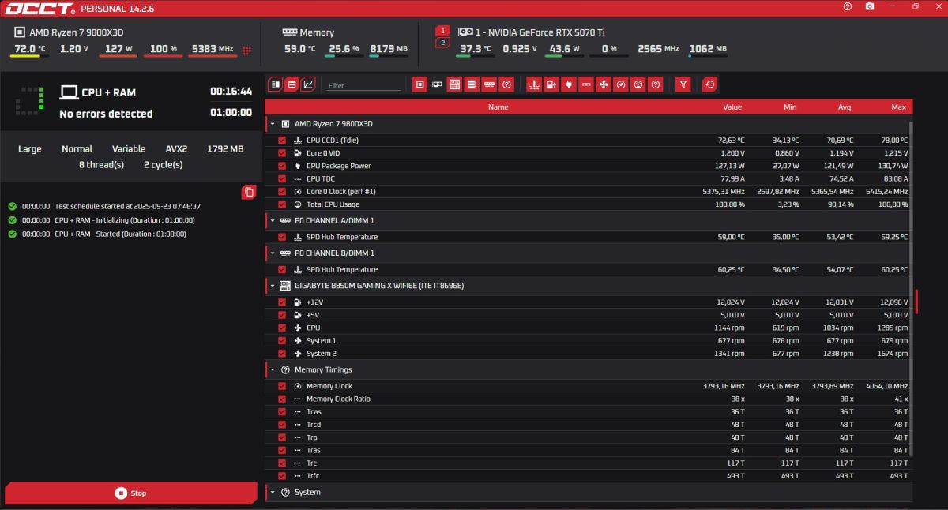Image resolution: width=948 pixels, height=510 pixels.
Task: Collapse the P0 CHANNEL A/DIMM 1 group
Action: [273, 220]
